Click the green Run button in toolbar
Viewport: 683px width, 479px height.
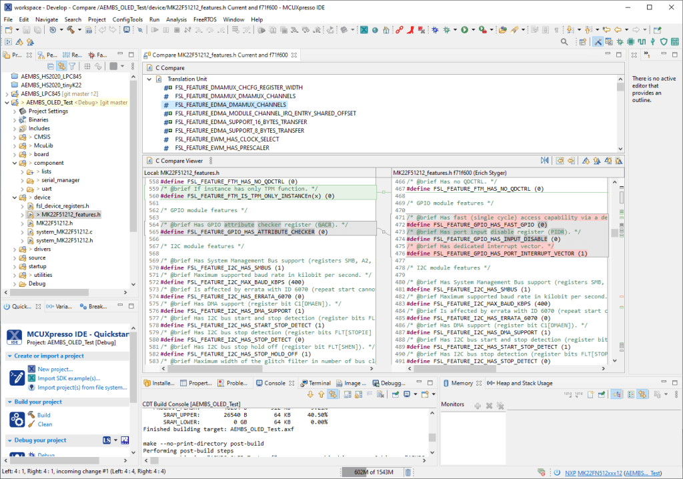point(464,30)
